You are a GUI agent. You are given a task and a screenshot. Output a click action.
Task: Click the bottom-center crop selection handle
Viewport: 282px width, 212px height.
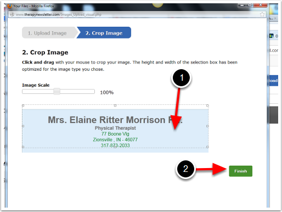coord(115,147)
